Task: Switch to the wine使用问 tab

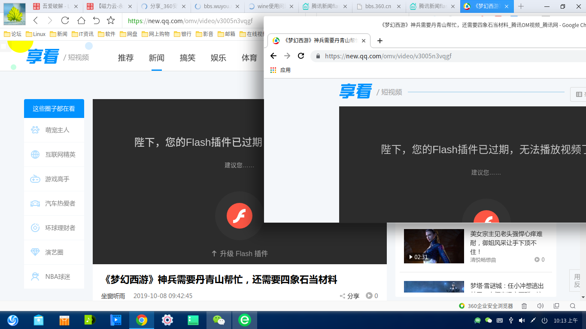Action: pos(271,6)
